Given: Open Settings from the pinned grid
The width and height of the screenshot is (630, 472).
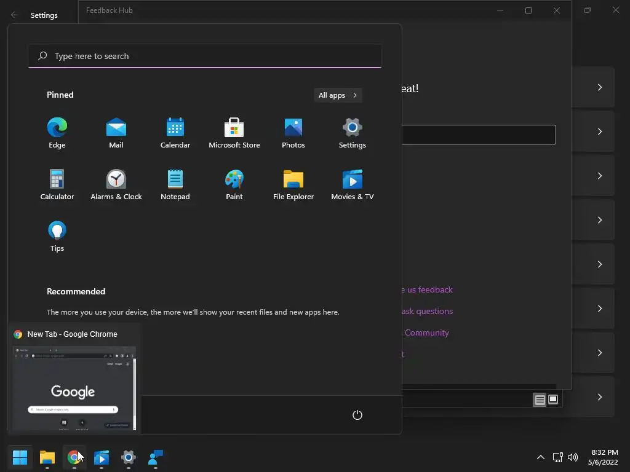Looking at the screenshot, I should click(x=353, y=133).
